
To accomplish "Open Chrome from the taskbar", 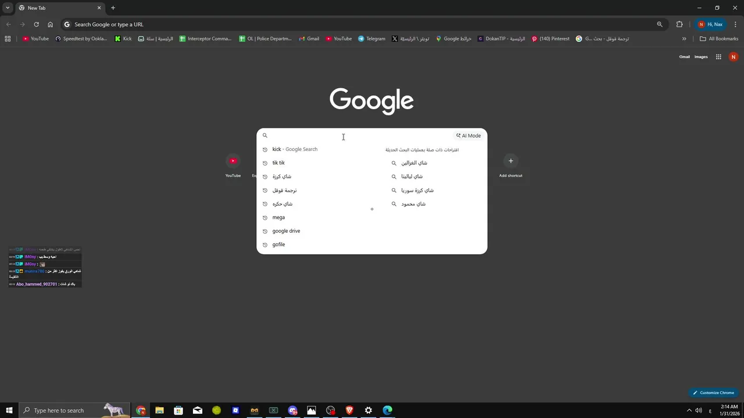I will click(141, 410).
